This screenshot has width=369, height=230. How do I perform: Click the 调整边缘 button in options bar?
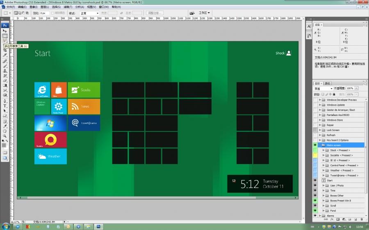pyautogui.click(x=155, y=13)
